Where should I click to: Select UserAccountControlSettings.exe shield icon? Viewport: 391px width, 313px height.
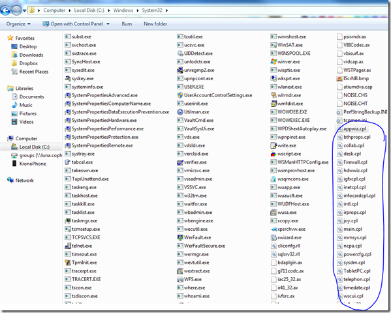(180, 95)
